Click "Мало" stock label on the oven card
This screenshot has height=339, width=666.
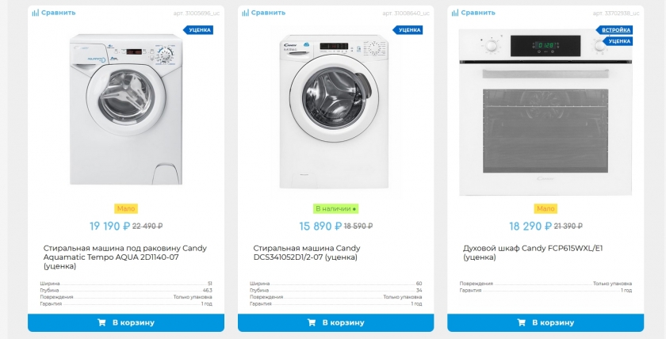[x=545, y=209]
